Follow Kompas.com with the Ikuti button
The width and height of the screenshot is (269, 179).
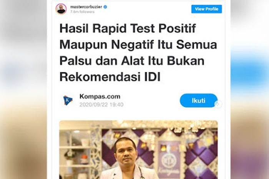pos(199,100)
